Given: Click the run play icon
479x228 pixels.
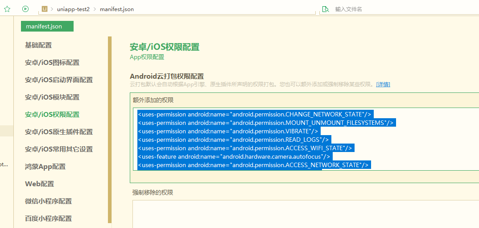Looking at the screenshot, I should coord(26,9).
